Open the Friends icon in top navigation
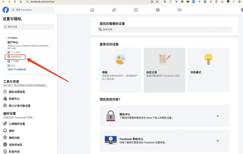The image size is (243, 154). pyautogui.click(x=114, y=10)
